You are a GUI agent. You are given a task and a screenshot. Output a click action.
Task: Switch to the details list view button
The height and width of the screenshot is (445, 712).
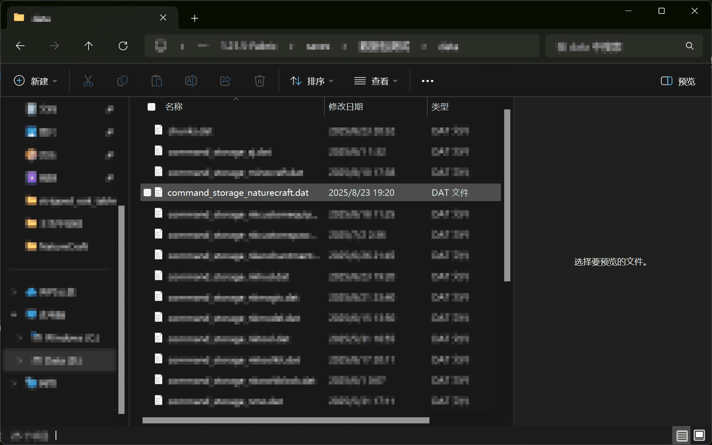682,436
